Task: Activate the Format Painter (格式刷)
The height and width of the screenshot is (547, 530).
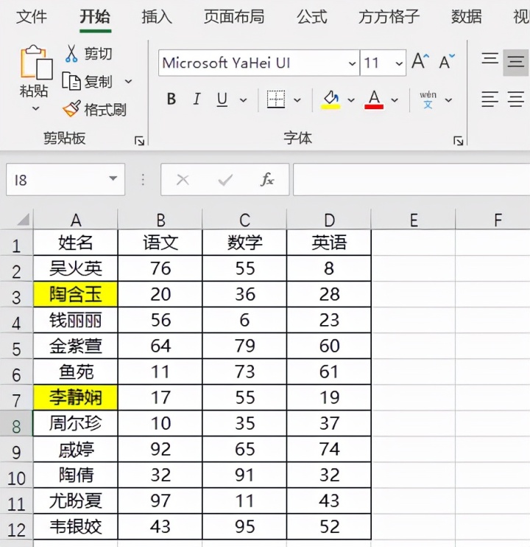Action: (x=71, y=109)
